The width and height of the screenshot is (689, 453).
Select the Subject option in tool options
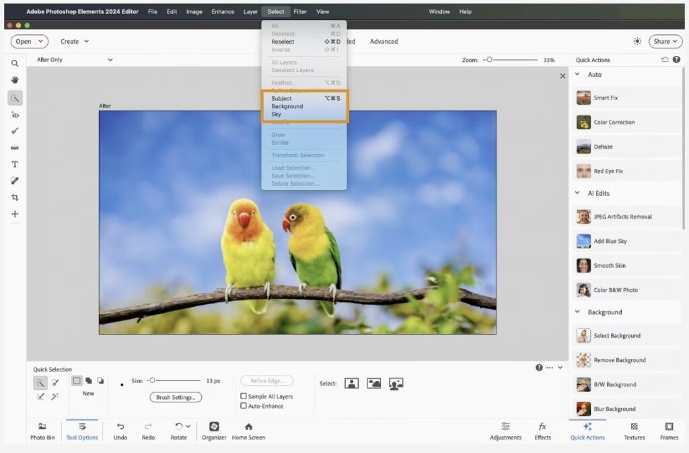tap(351, 383)
